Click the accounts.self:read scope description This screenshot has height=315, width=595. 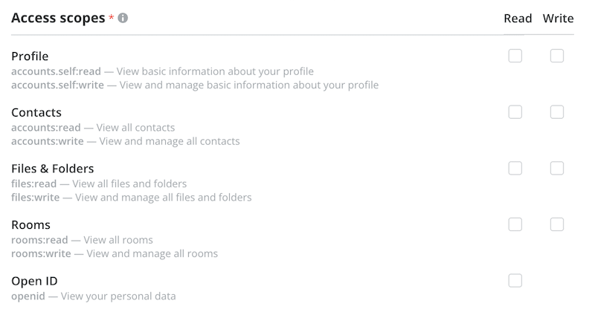162,71
